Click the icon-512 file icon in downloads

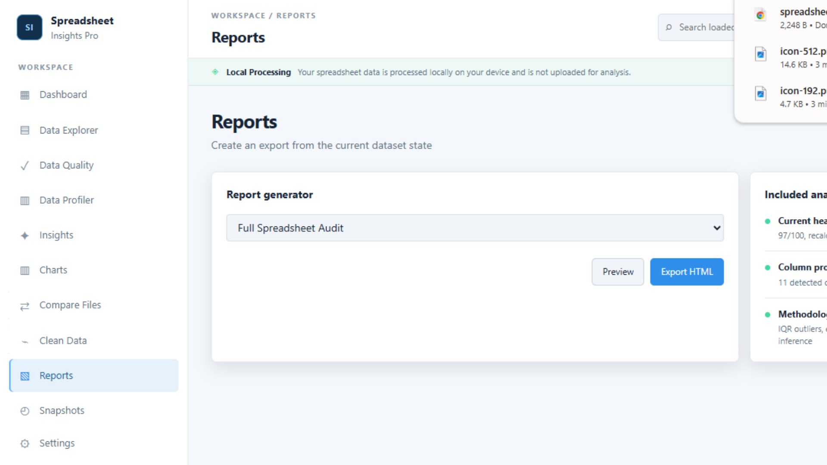click(761, 55)
